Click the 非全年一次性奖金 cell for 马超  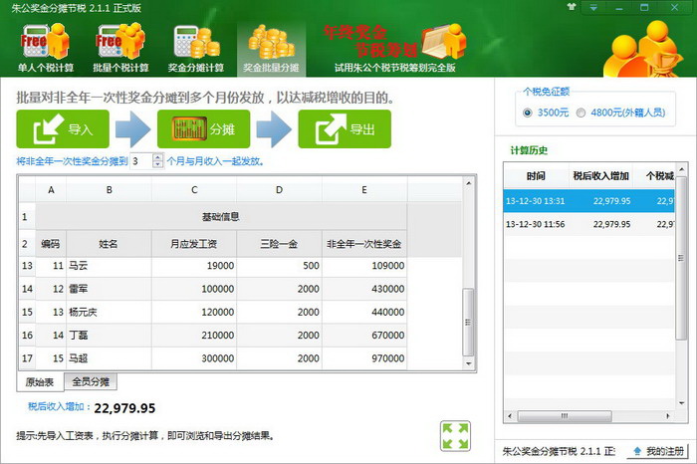pos(364,357)
